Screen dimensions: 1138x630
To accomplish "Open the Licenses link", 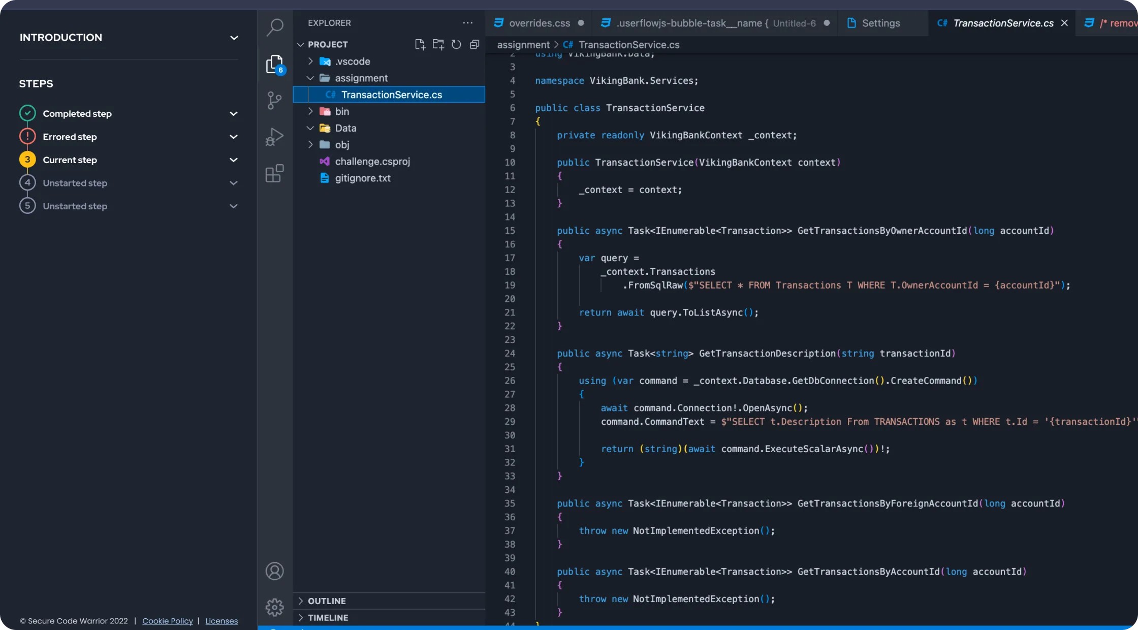I will click(222, 621).
